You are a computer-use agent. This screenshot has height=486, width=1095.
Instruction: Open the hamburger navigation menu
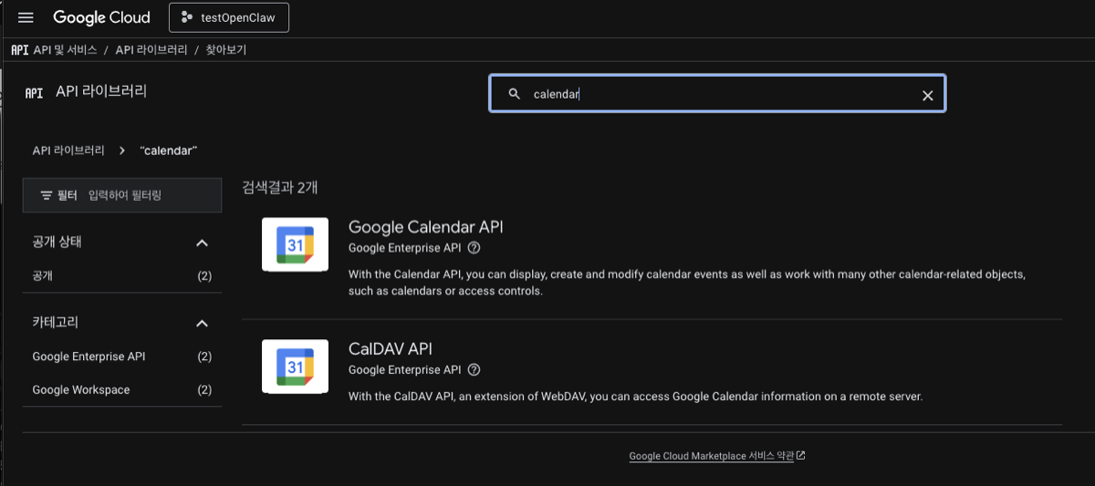click(x=26, y=18)
